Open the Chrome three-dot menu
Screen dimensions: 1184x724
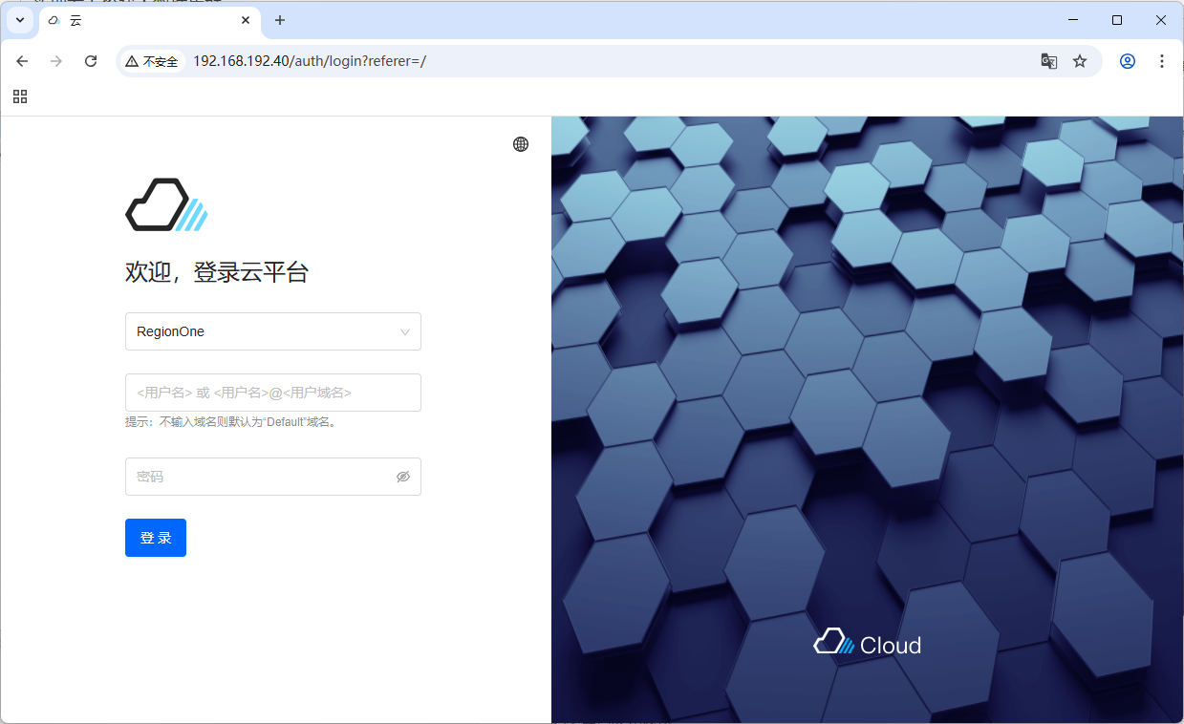[1162, 61]
